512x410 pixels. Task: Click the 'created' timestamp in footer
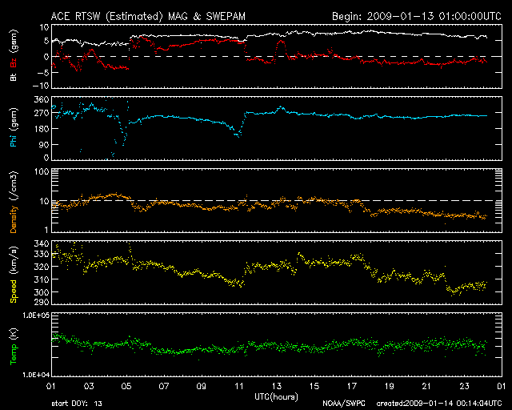tap(439, 404)
